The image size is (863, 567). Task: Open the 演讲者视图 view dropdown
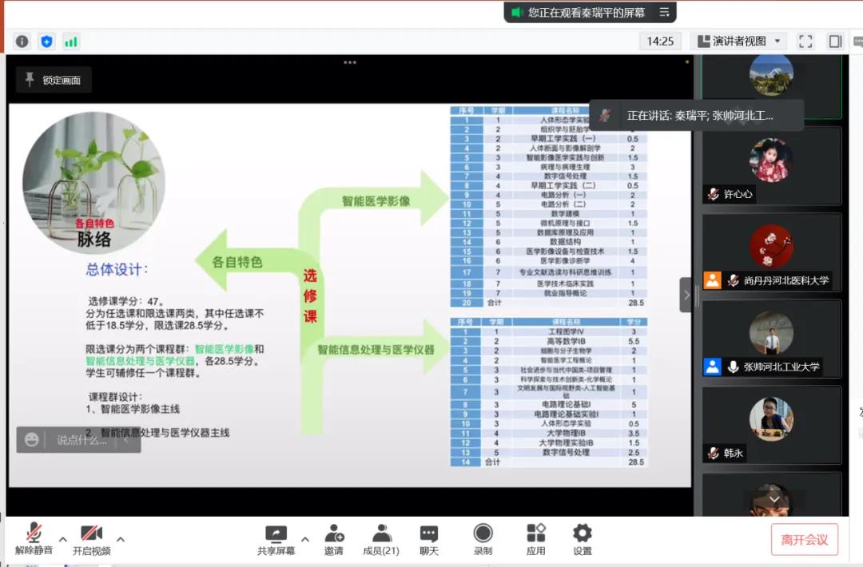pyautogui.click(x=739, y=42)
